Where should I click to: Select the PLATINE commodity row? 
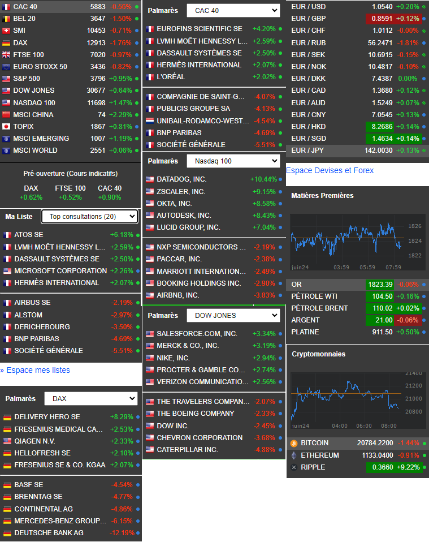pyautogui.click(x=357, y=332)
